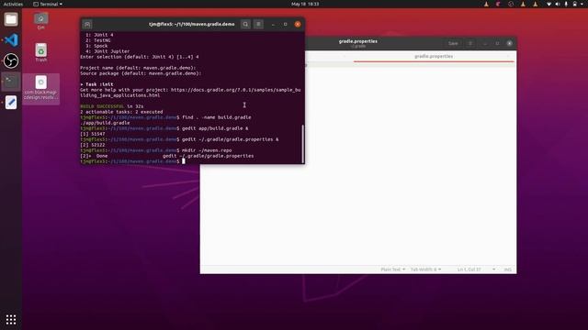588x330 pixels.
Task: Select the tjm home folder desktop icon
Action: [x=40, y=21]
